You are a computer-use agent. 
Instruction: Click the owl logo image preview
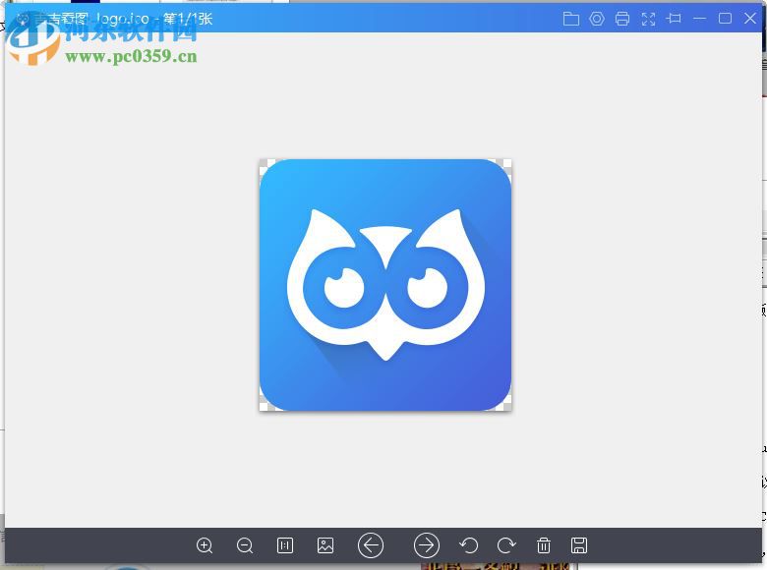click(x=385, y=285)
